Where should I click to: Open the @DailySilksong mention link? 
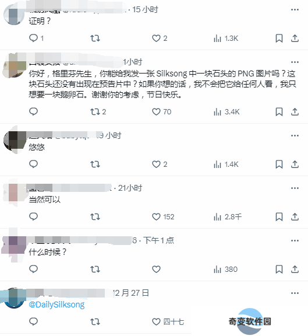[56, 304]
